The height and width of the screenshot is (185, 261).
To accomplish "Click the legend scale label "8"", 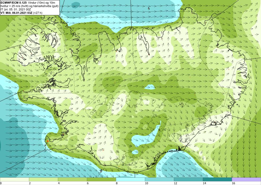I will [117, 183].
